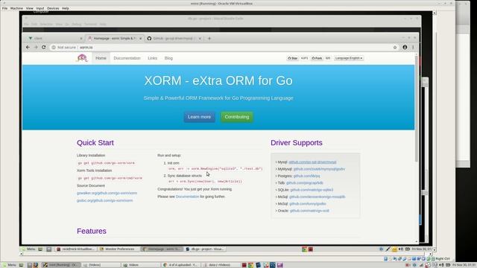This screenshot has height=268, width=477.
Task: Open the SQLite go-sqlite3 link
Action: pos(312,190)
